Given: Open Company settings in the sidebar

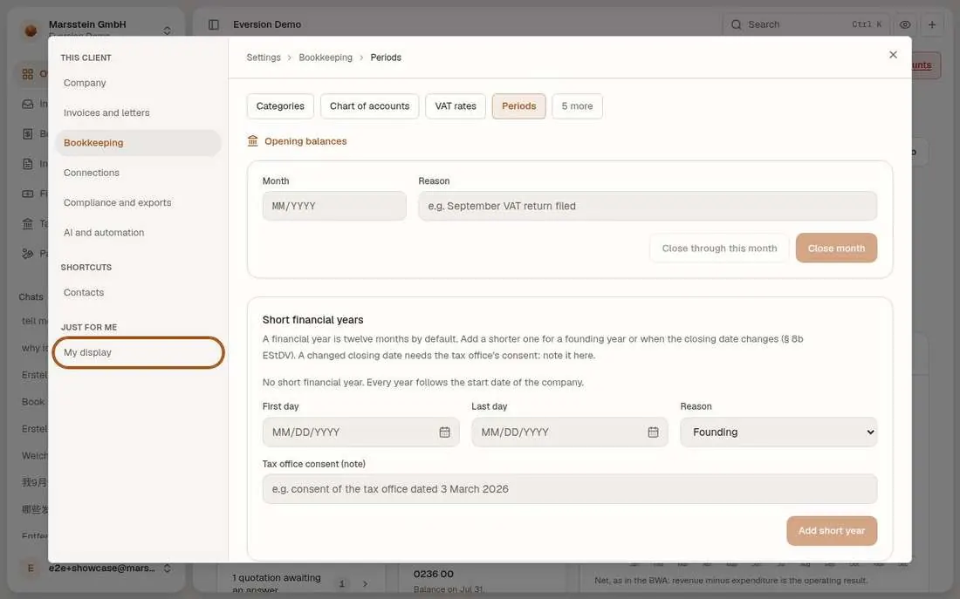Looking at the screenshot, I should [138, 83].
